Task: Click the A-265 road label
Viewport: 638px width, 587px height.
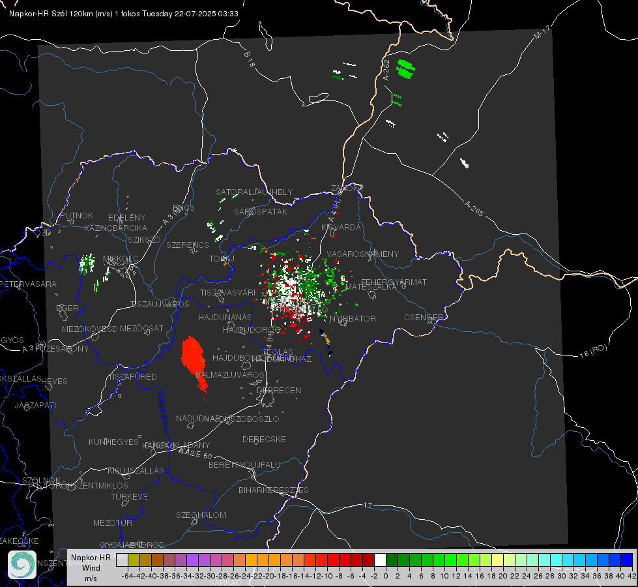Action: [474, 209]
